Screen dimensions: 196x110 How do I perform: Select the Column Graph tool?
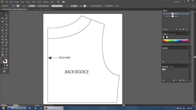[6, 49]
